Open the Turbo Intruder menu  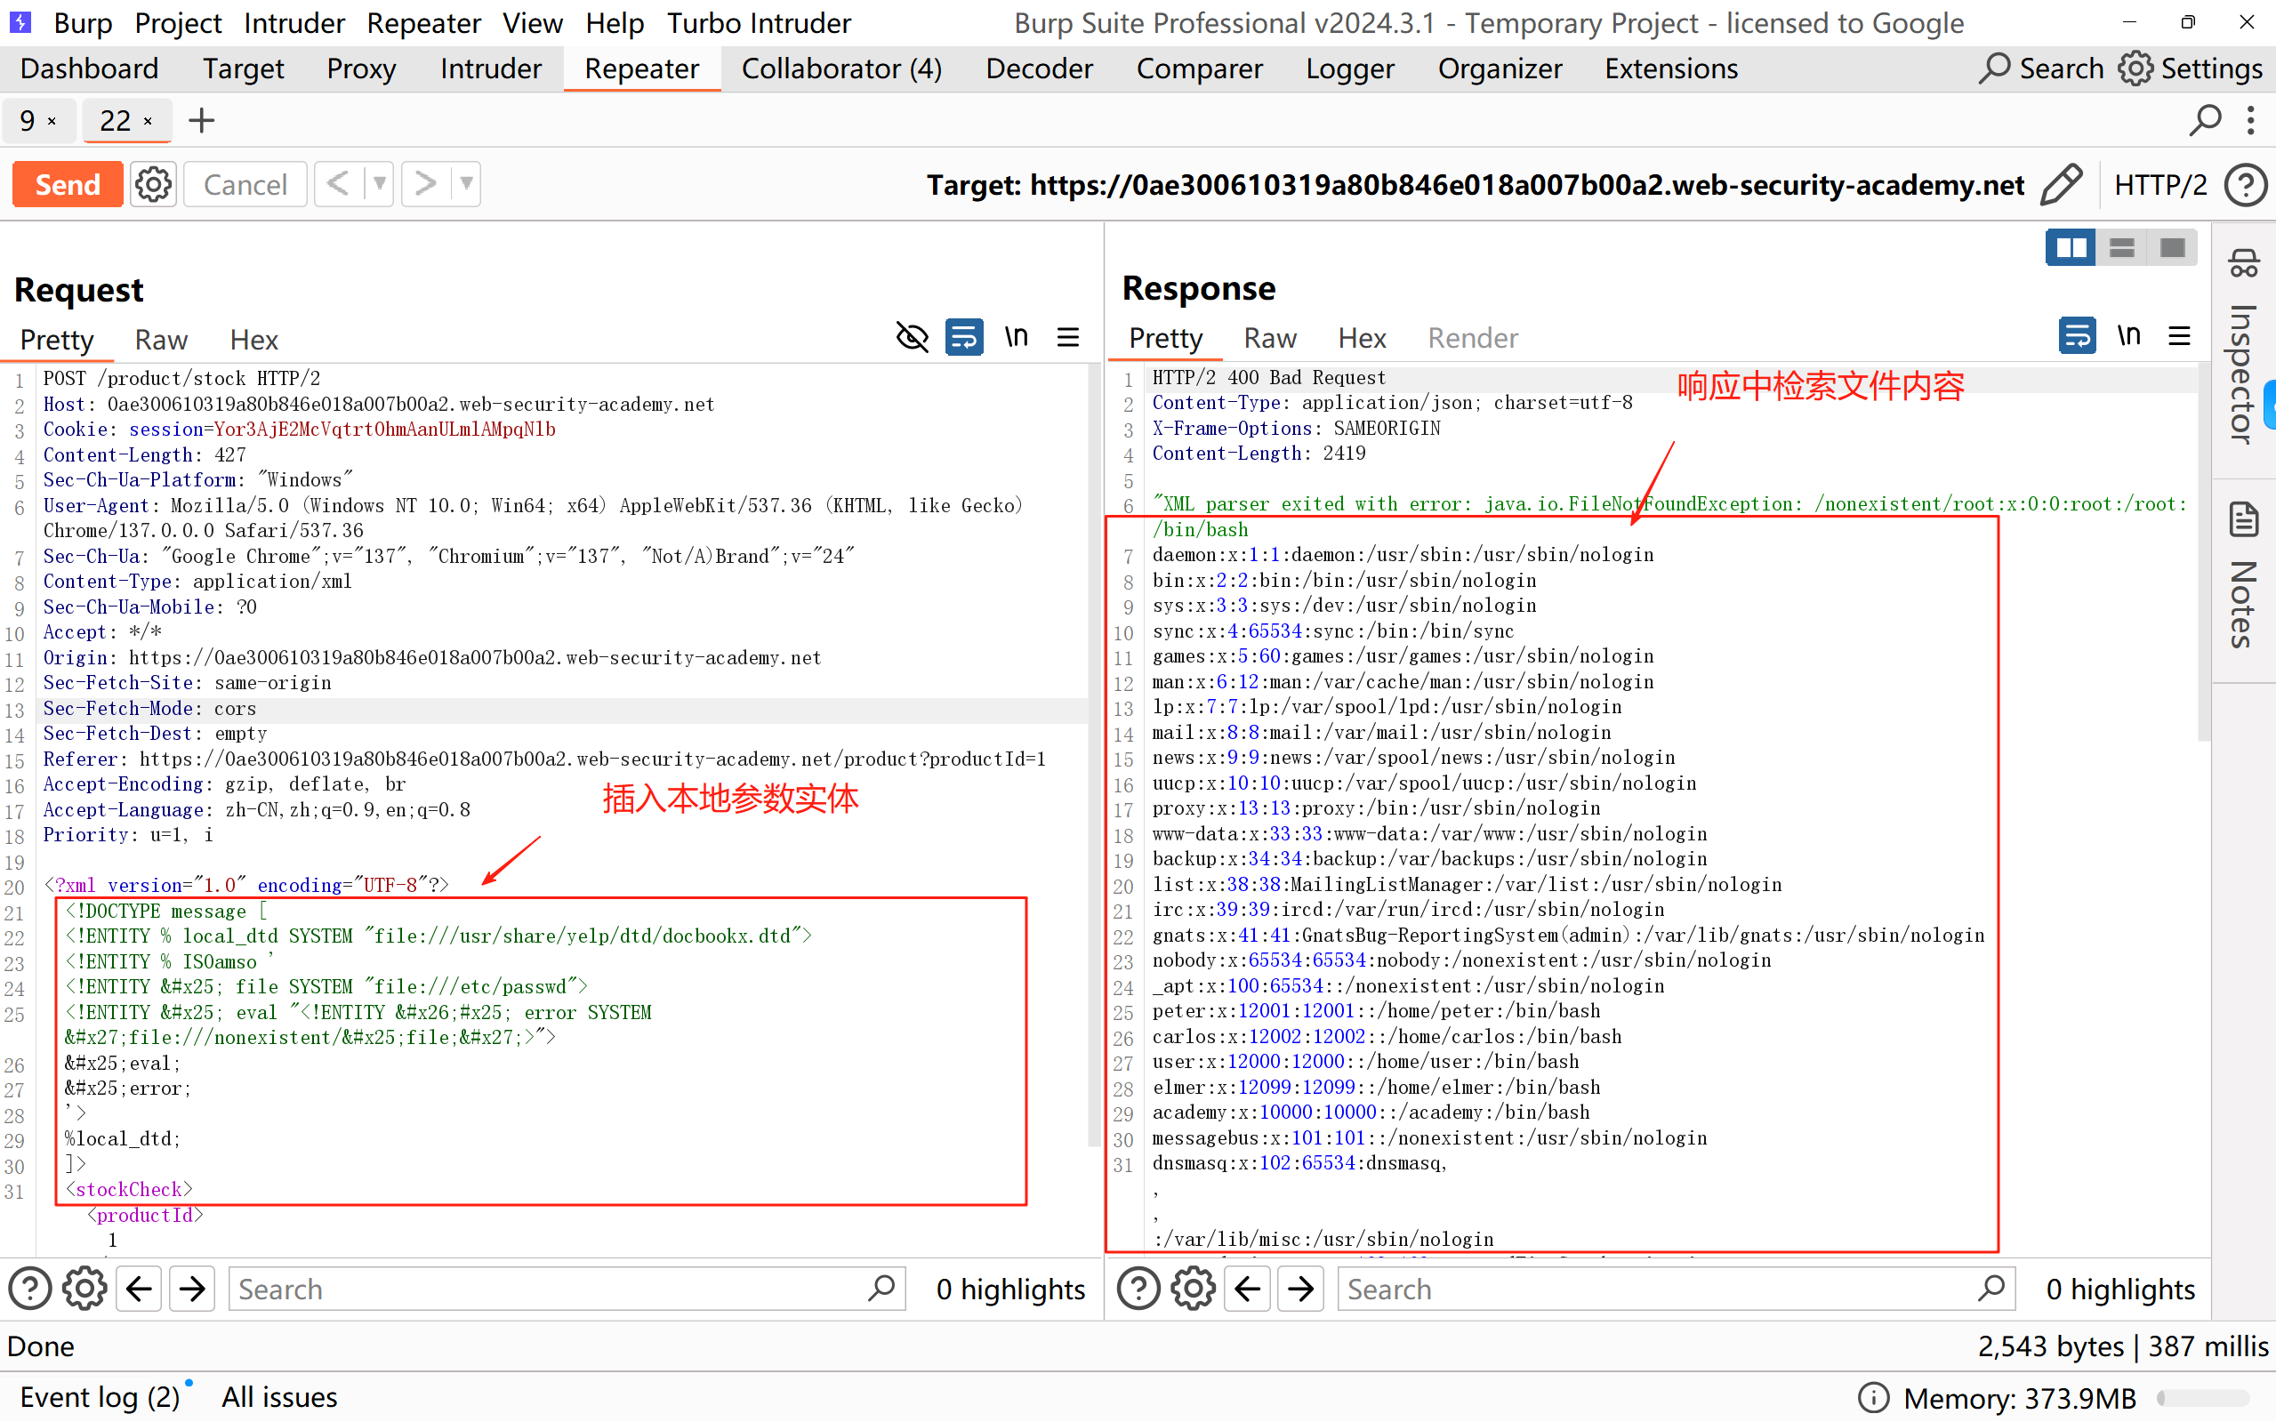[758, 22]
